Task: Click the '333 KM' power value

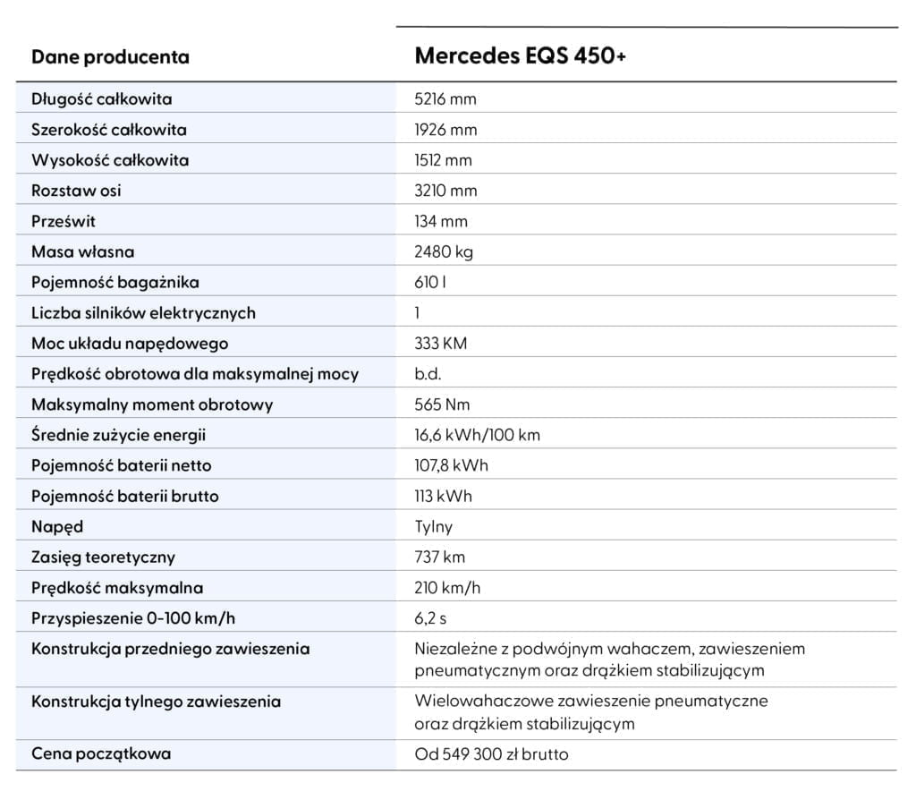Action: tap(440, 344)
